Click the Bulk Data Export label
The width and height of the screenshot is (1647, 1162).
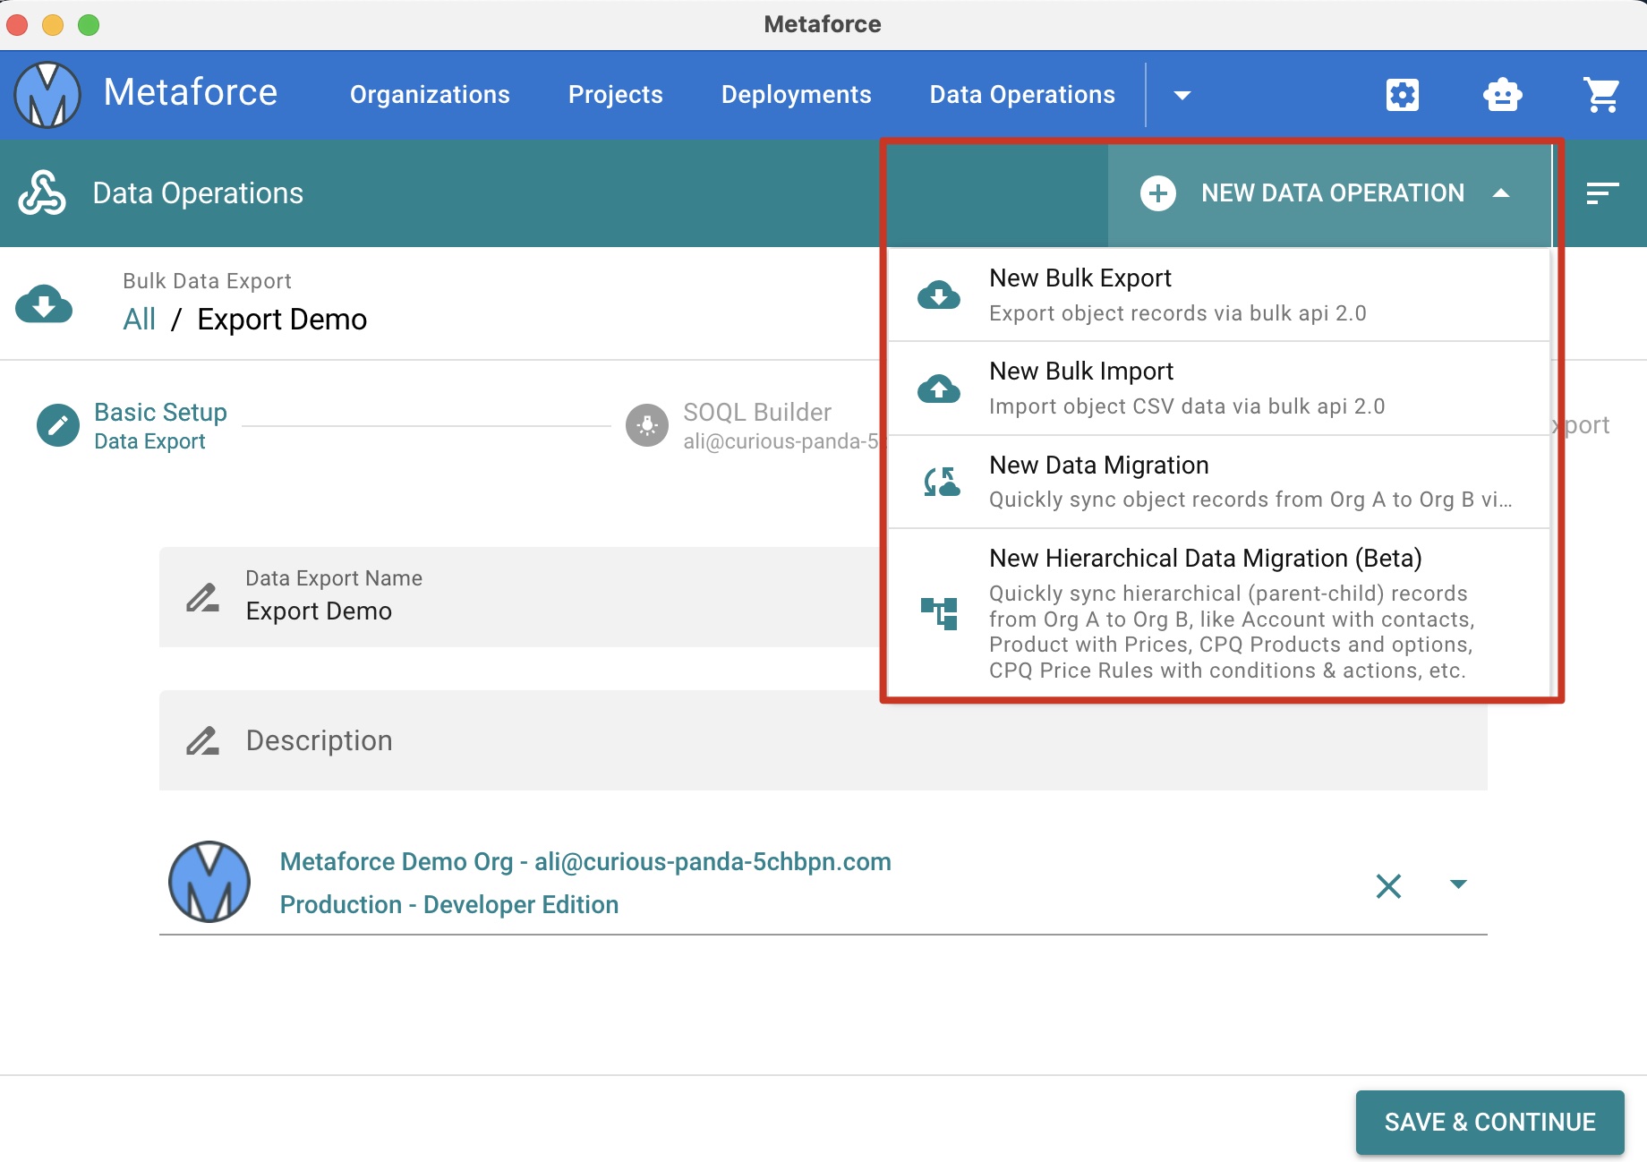pos(207,281)
